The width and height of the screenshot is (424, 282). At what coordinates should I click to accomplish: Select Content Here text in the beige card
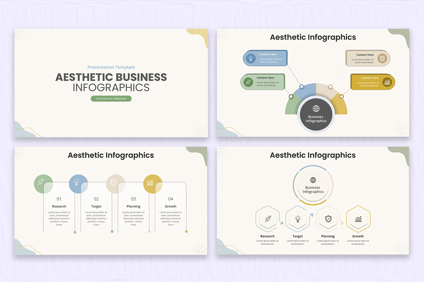point(365,55)
